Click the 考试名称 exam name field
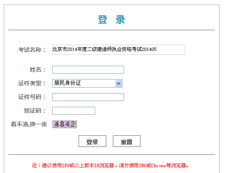 (119, 50)
